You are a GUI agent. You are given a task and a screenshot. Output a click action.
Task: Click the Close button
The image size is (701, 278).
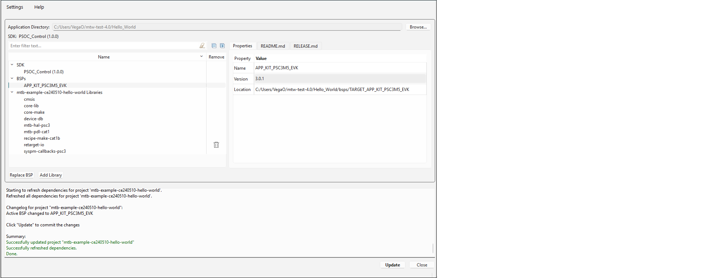pyautogui.click(x=422, y=265)
